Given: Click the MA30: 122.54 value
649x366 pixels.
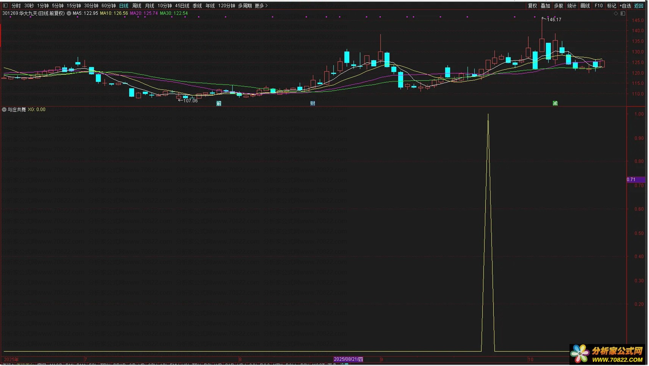Looking at the screenshot, I should [x=174, y=13].
